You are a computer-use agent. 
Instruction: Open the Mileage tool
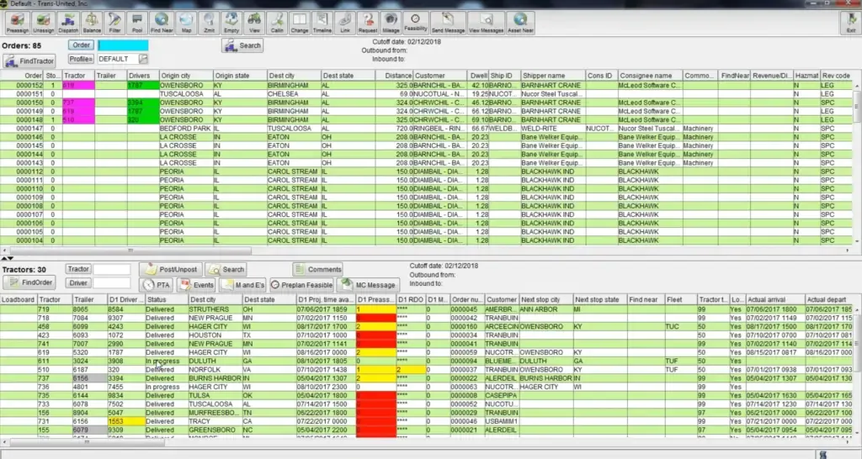(x=391, y=23)
